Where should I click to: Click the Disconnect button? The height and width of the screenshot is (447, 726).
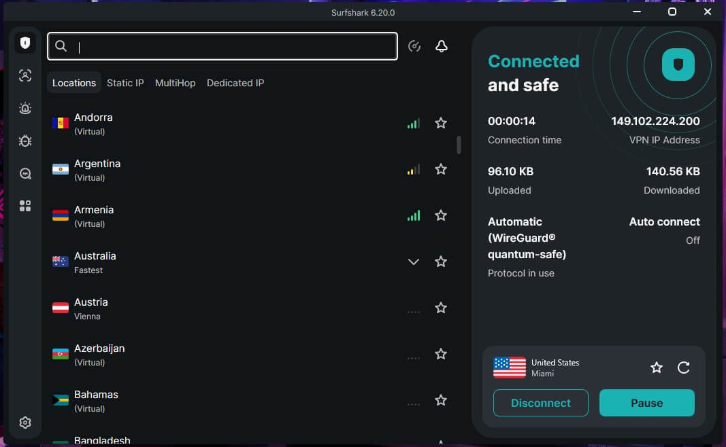click(x=541, y=403)
